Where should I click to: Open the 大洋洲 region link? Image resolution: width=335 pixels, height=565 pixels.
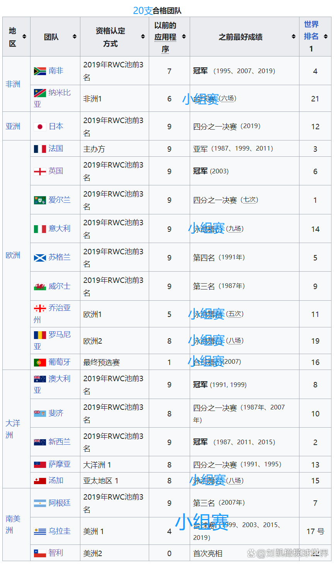(13, 429)
